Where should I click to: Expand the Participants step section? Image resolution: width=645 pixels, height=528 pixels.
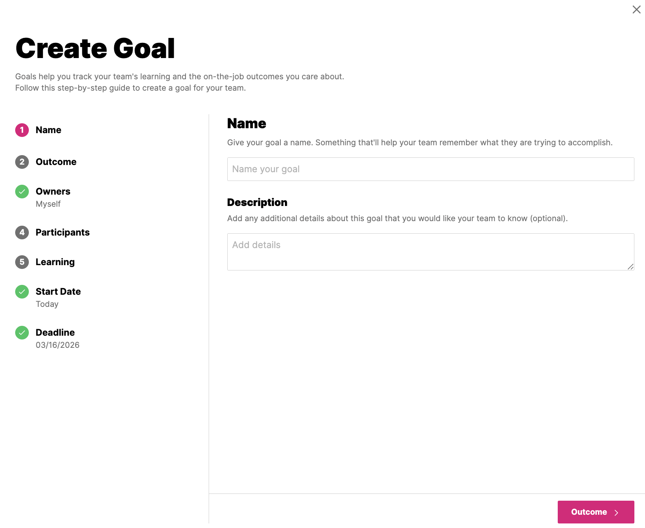click(x=63, y=233)
